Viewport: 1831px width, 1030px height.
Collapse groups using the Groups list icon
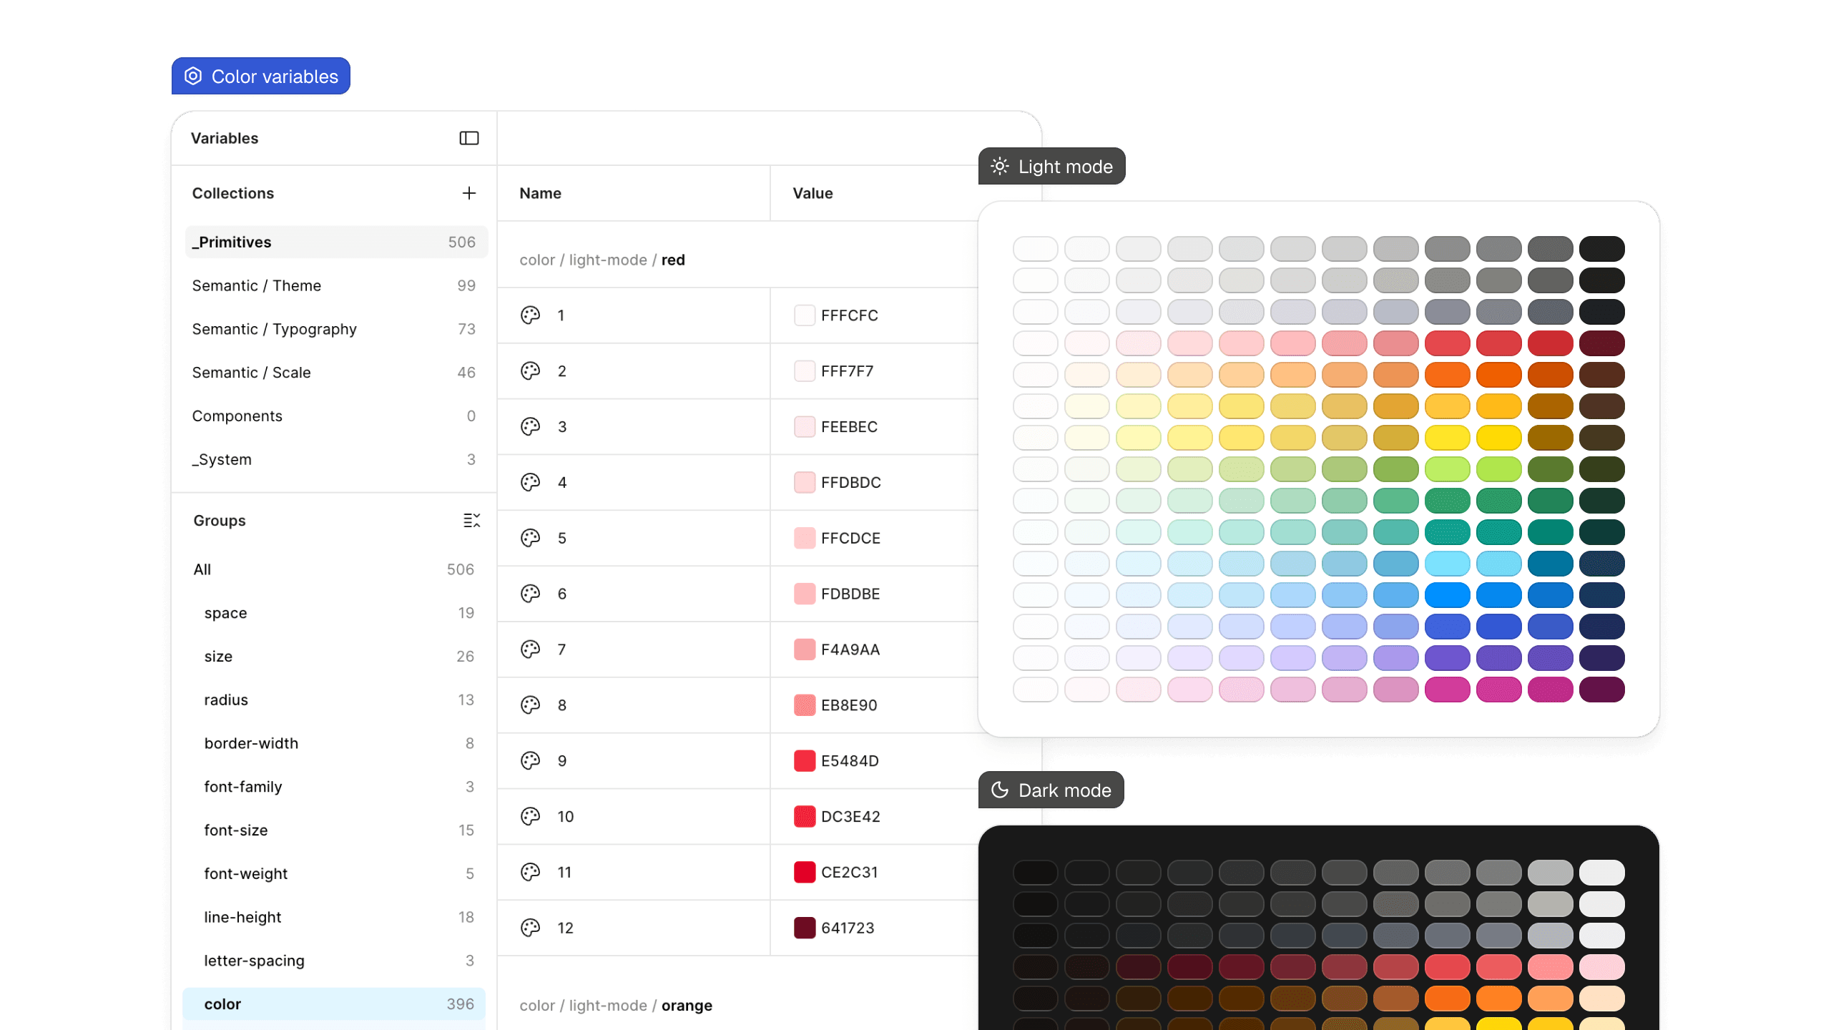tap(471, 521)
